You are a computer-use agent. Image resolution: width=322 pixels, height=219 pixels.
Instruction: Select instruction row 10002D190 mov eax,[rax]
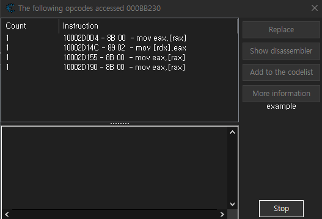pos(120,68)
